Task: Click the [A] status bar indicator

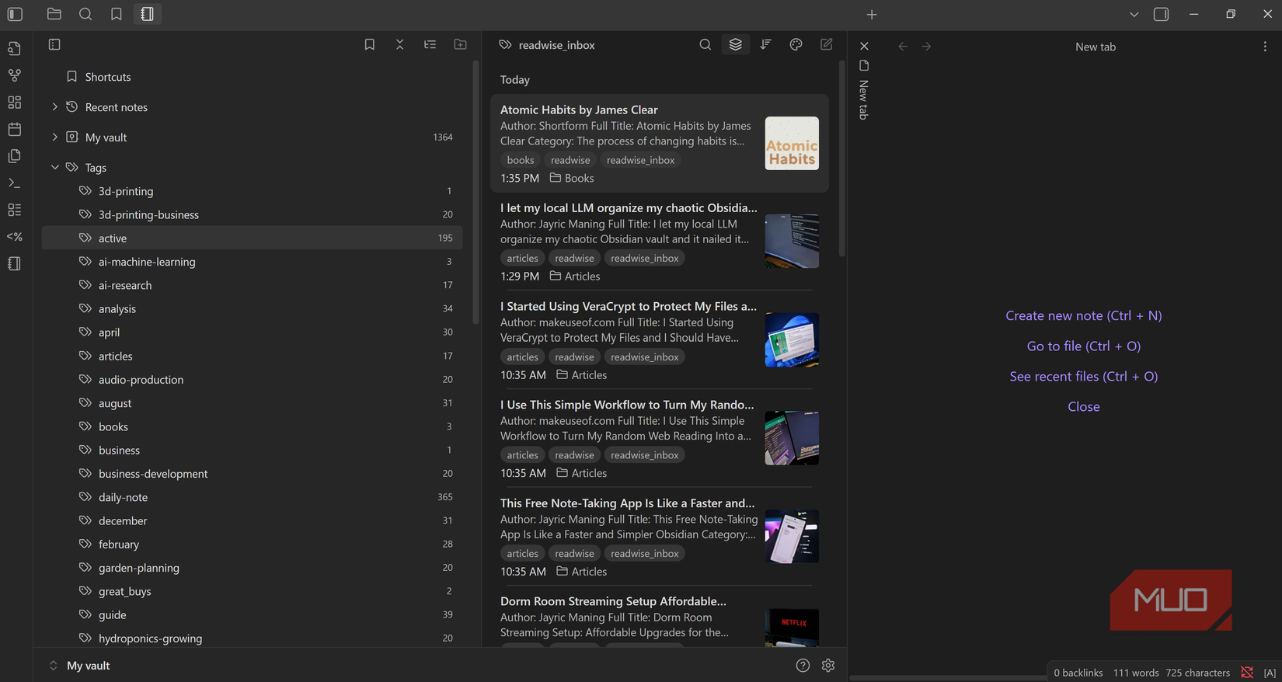Action: click(x=1270, y=673)
